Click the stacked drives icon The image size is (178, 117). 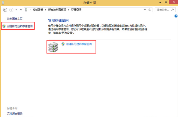(x=53, y=47)
